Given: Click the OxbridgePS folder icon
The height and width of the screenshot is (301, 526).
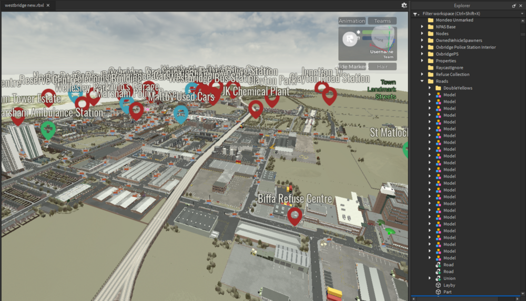Looking at the screenshot, I should tap(431, 54).
